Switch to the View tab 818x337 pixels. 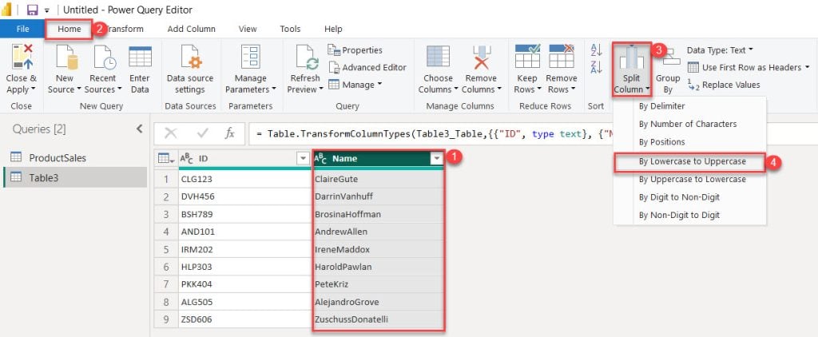[x=248, y=29]
